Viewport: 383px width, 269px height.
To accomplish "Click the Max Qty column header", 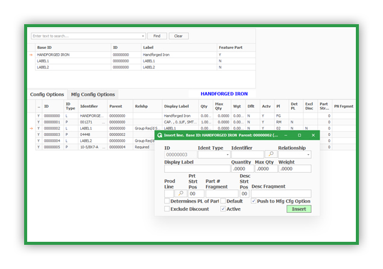I will [x=222, y=106].
